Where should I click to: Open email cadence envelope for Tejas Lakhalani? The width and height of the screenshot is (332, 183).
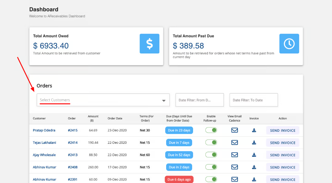[x=235, y=143]
